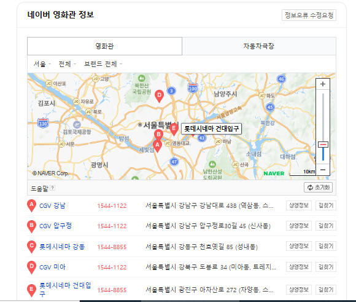Screen dimensions: 356x302
Task: Open the CGV 미아 theater link
Action: [x=52, y=267]
